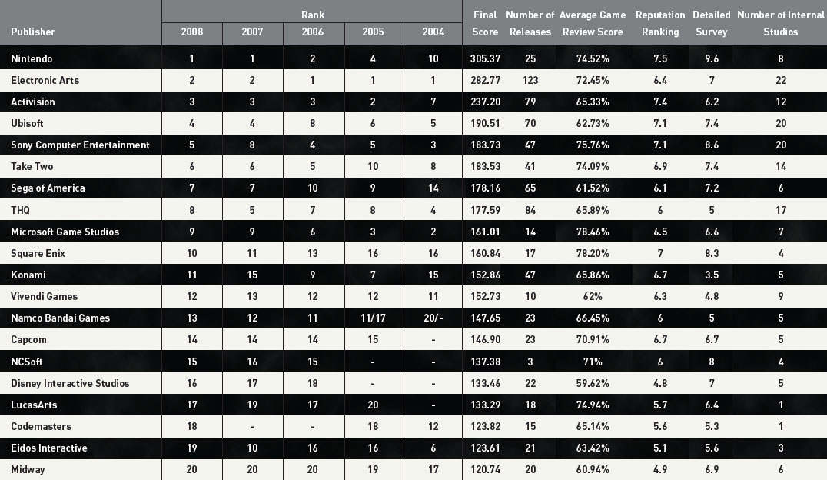Select the 2008 rank column header

point(192,34)
